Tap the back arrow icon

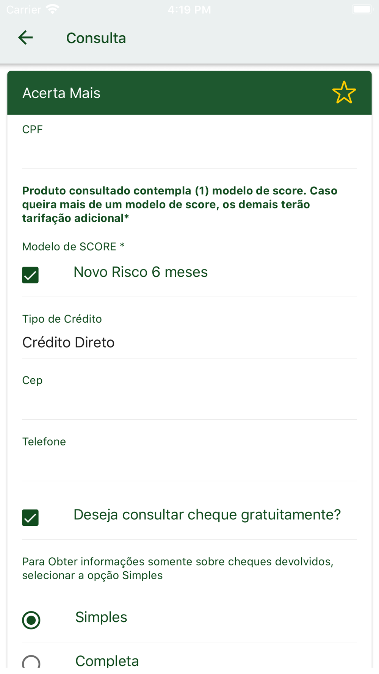[25, 38]
